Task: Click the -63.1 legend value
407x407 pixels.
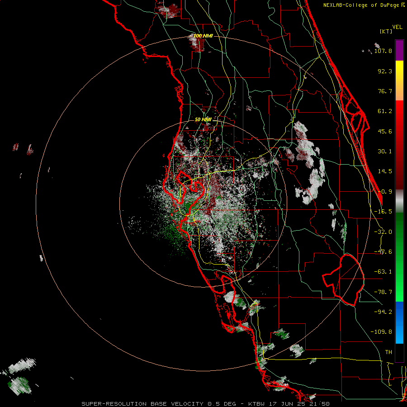Action: (x=383, y=272)
